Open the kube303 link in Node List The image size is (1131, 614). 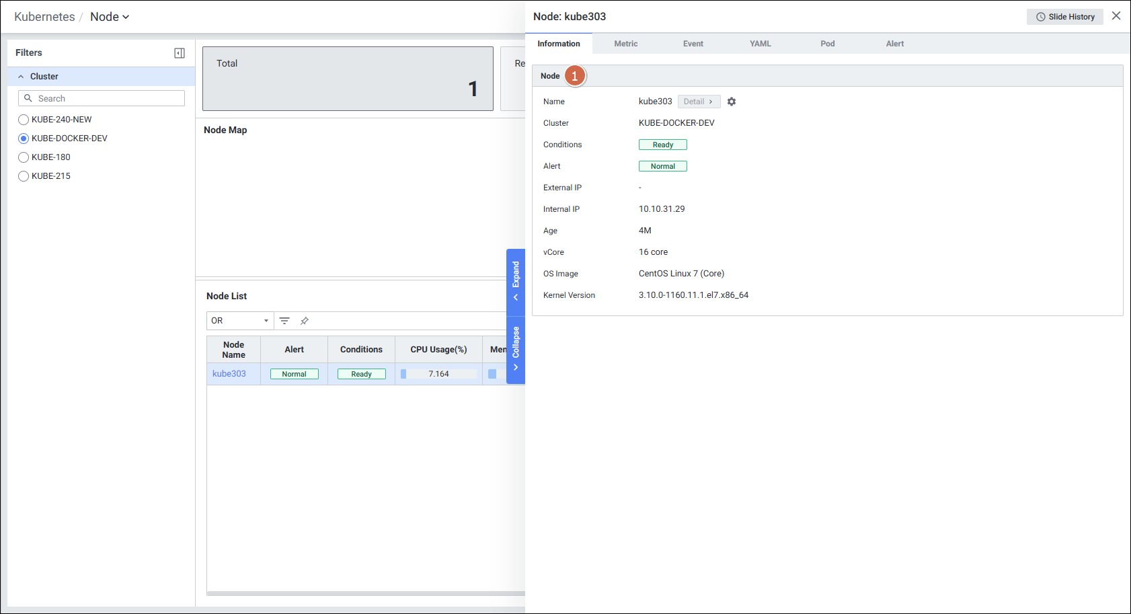[x=229, y=374]
